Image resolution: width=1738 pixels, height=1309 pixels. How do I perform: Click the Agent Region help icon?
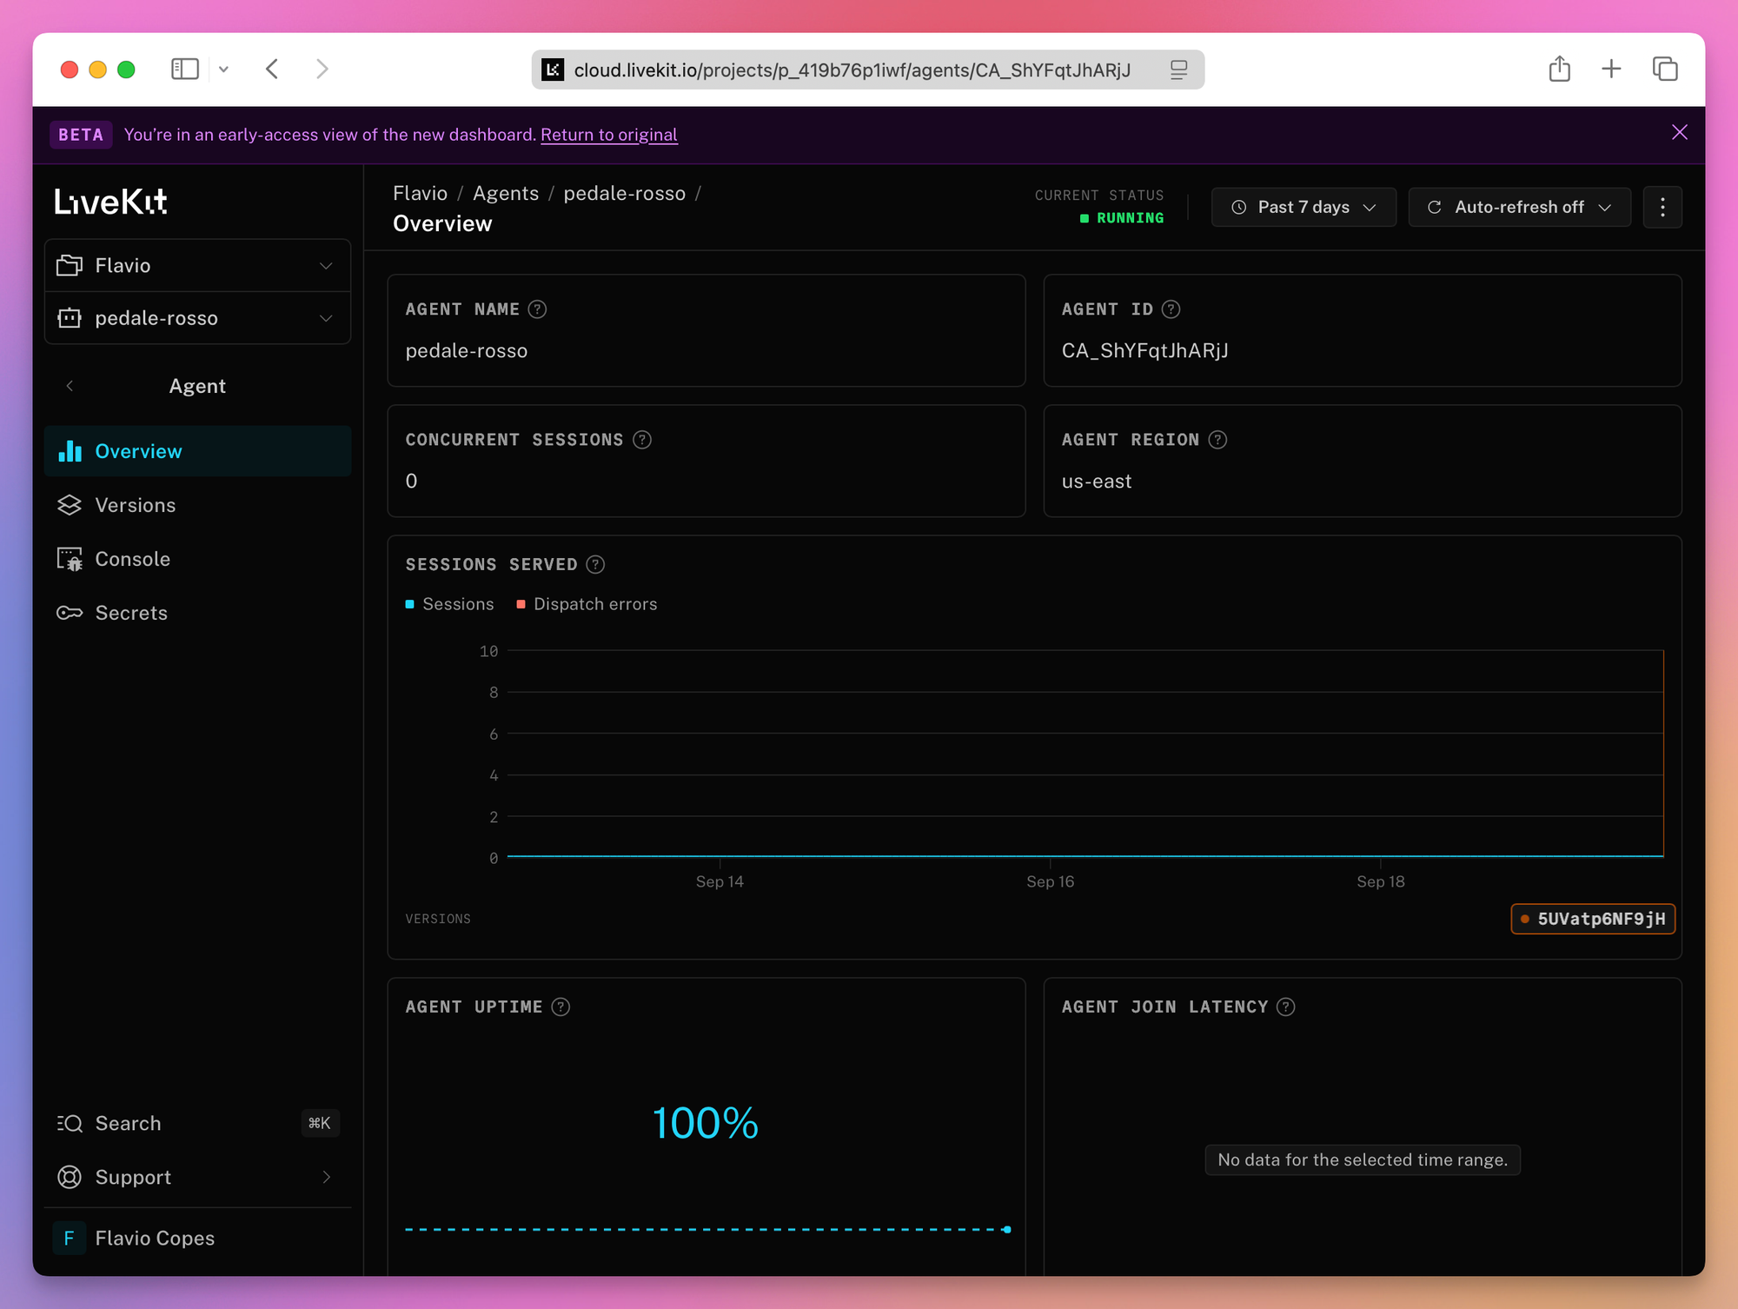[x=1217, y=440]
